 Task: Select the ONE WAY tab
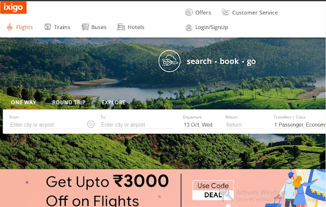click(23, 102)
